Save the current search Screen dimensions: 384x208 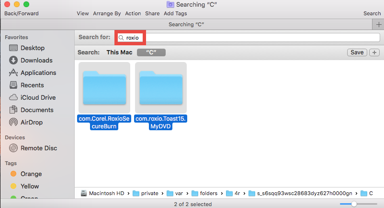point(357,52)
